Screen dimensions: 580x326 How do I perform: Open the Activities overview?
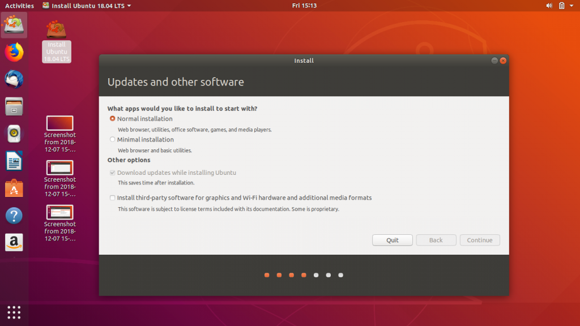[19, 6]
